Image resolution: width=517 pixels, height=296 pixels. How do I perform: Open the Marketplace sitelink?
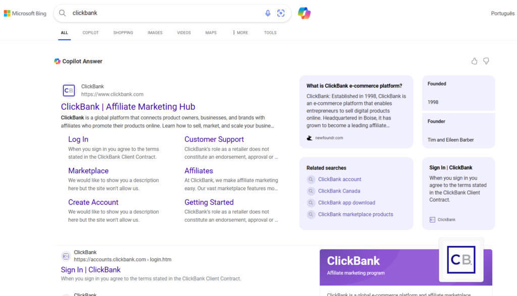(x=88, y=171)
